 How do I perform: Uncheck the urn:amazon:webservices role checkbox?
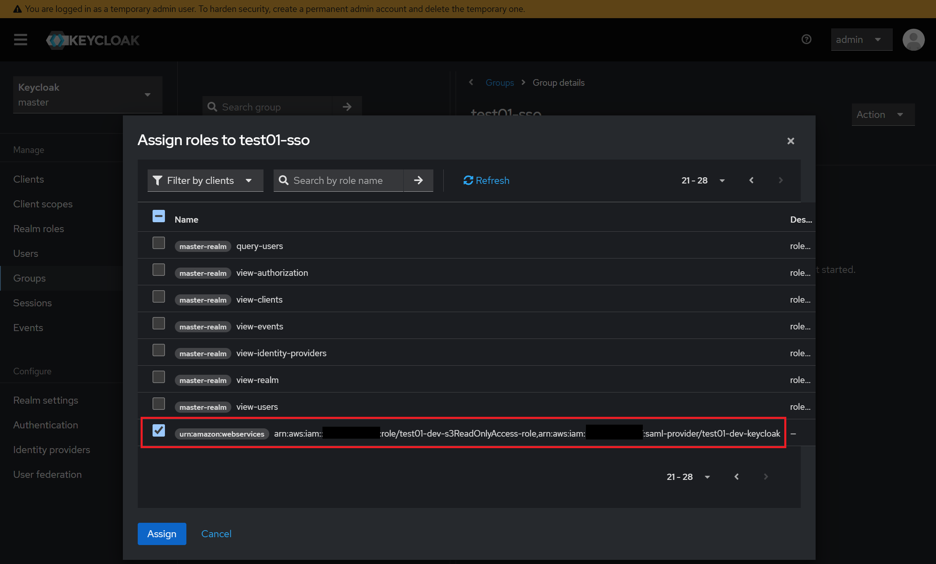coord(159,431)
